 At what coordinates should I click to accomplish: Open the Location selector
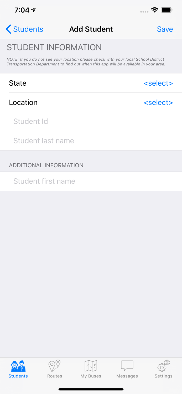coord(158,102)
